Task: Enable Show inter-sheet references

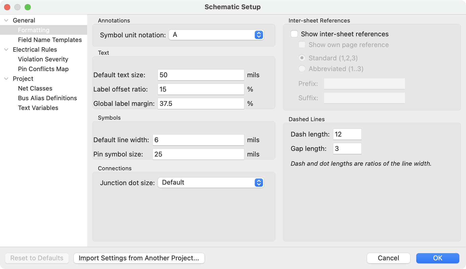Action: click(x=294, y=34)
